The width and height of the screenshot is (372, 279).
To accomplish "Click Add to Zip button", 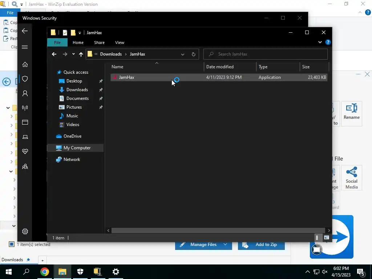I will tap(261, 244).
